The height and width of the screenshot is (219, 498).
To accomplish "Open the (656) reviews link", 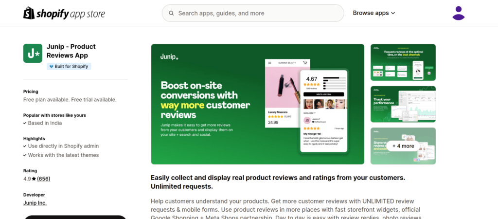I will [x=43, y=179].
